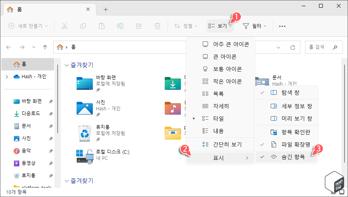Toggle the 세부 정보 창 details pane
This screenshot has height=197, width=348.
pyautogui.click(x=286, y=106)
